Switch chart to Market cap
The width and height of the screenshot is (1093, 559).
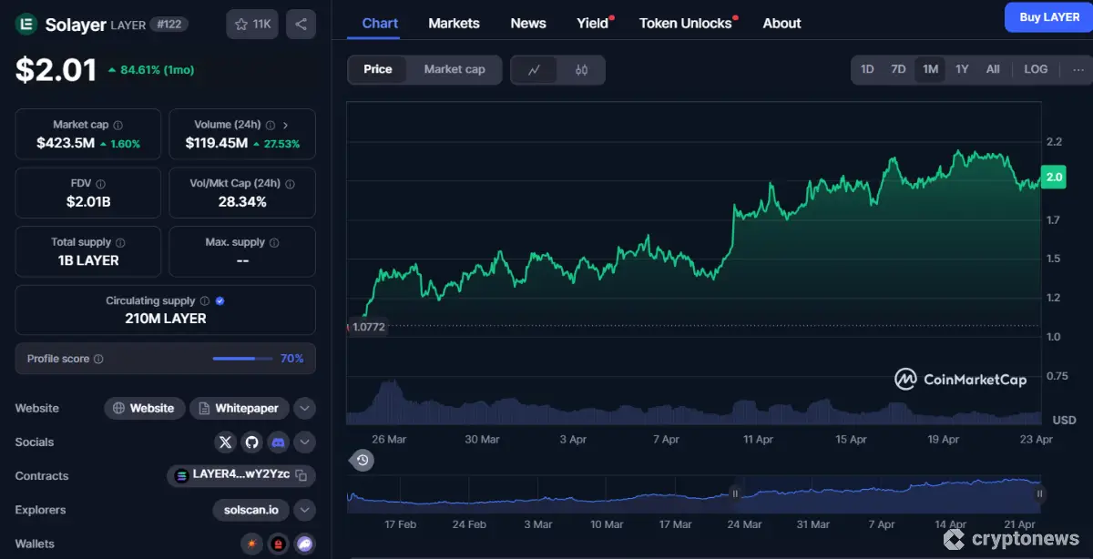tap(455, 70)
